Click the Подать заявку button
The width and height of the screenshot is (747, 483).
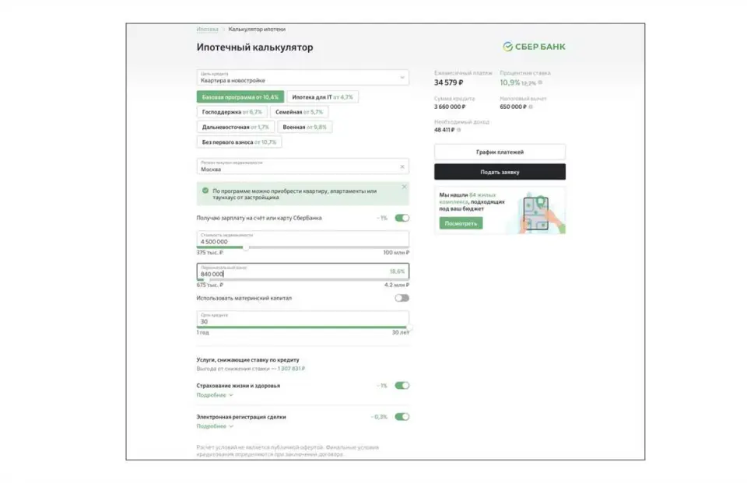click(x=500, y=172)
